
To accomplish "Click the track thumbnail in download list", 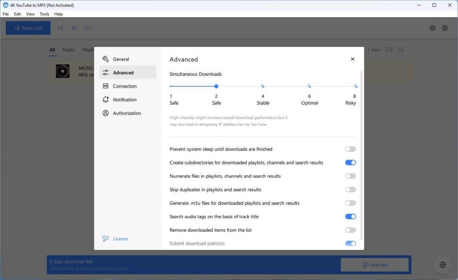I will pyautogui.click(x=63, y=71).
